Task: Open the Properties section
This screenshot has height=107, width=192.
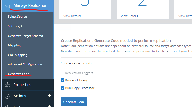Action: pos(28,85)
